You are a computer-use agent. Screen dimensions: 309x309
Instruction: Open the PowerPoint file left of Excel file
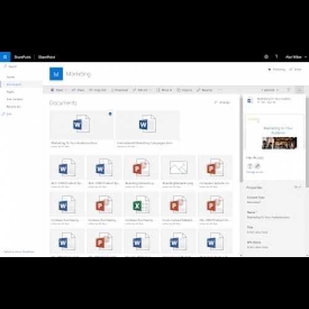tap(104, 209)
